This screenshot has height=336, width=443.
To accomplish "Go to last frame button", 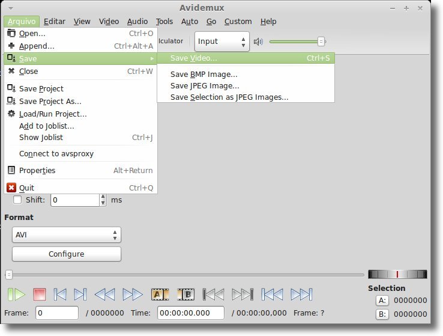I will pos(301,295).
